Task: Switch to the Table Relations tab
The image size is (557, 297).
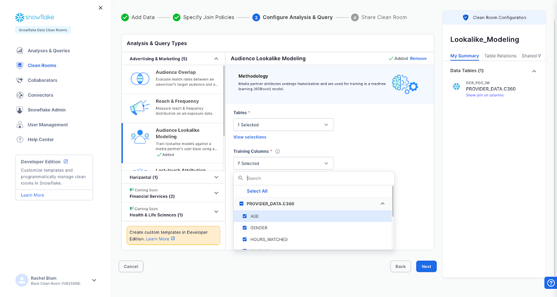Action: pos(500,56)
